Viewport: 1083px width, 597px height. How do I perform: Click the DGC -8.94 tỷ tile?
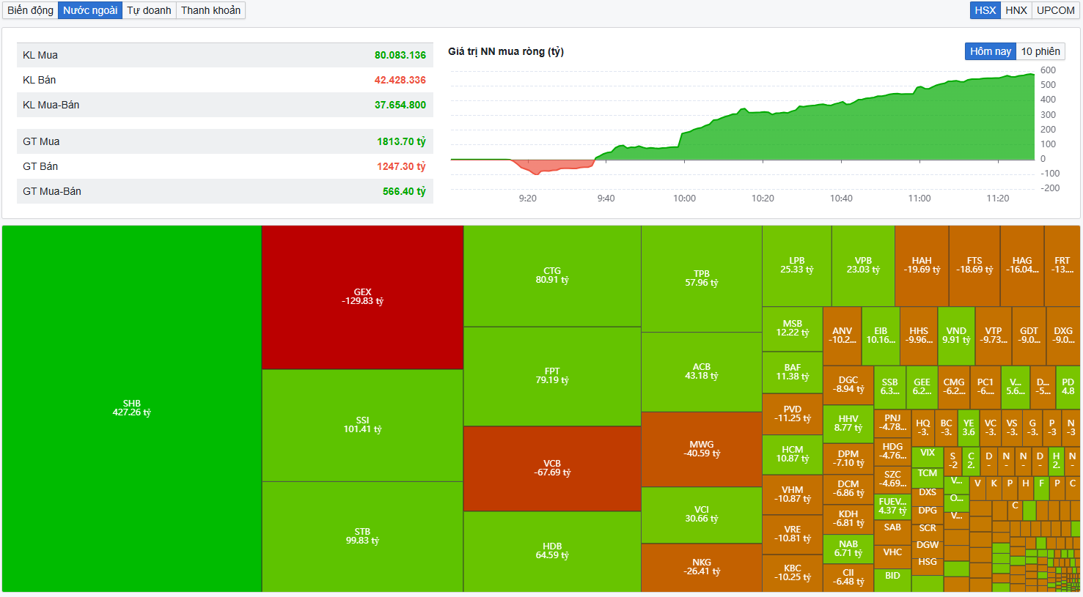click(x=848, y=385)
